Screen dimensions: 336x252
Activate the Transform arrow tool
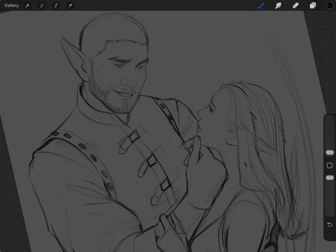coord(70,5)
